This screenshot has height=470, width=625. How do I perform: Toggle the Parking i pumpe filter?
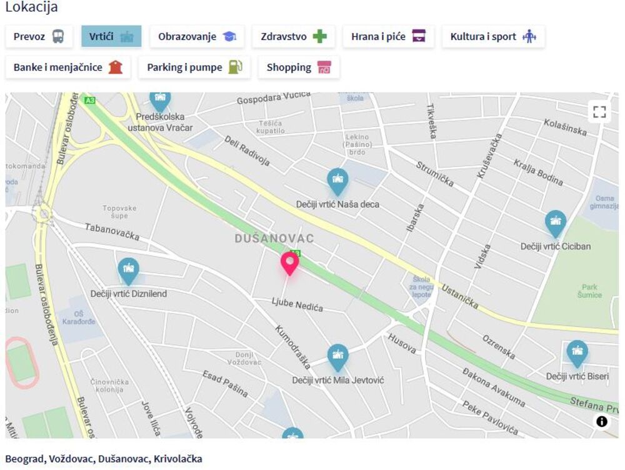coord(194,67)
